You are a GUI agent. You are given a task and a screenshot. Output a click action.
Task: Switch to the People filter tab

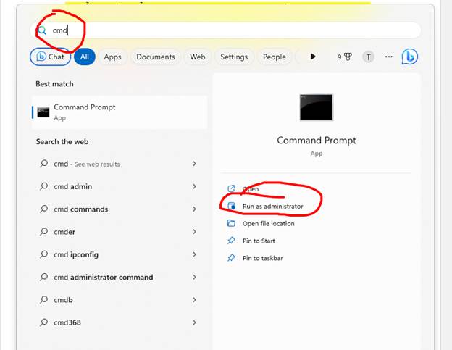275,57
